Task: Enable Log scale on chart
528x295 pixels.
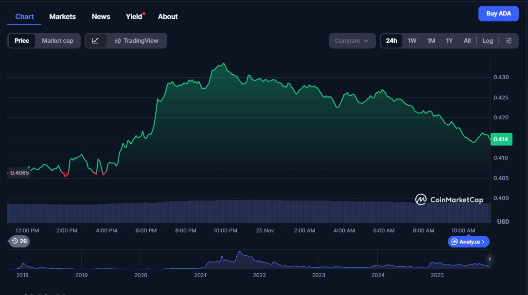Action: 487,41
